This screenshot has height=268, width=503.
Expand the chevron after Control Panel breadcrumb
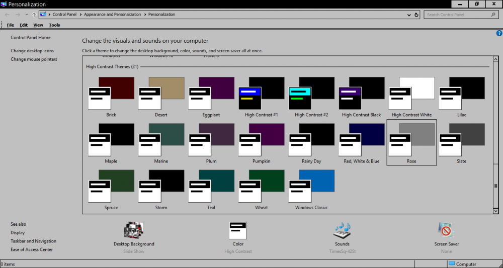coord(80,15)
